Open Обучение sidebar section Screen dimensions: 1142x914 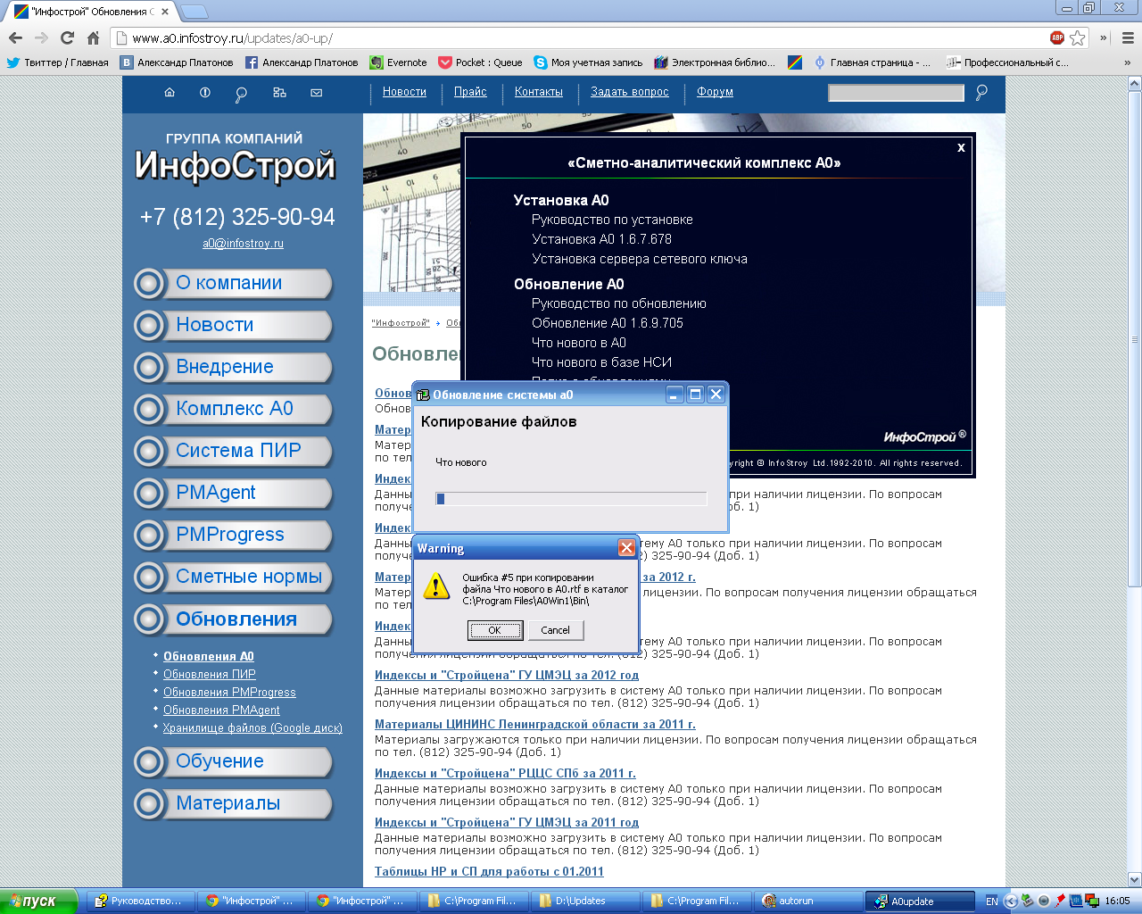pyautogui.click(x=234, y=761)
